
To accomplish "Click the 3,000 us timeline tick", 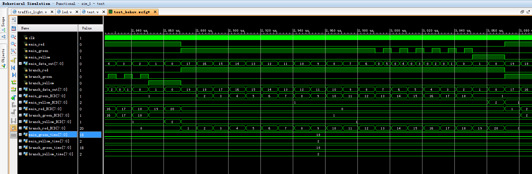I will pyautogui.click(x=398, y=31).
